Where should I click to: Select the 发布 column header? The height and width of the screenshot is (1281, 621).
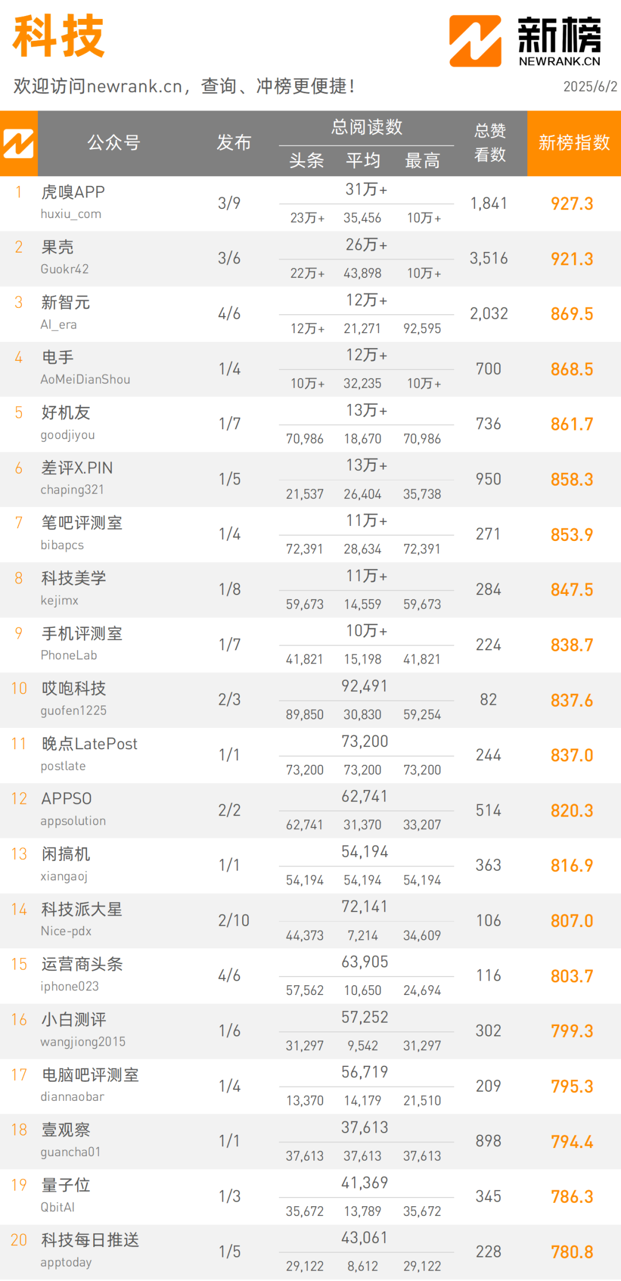[234, 143]
